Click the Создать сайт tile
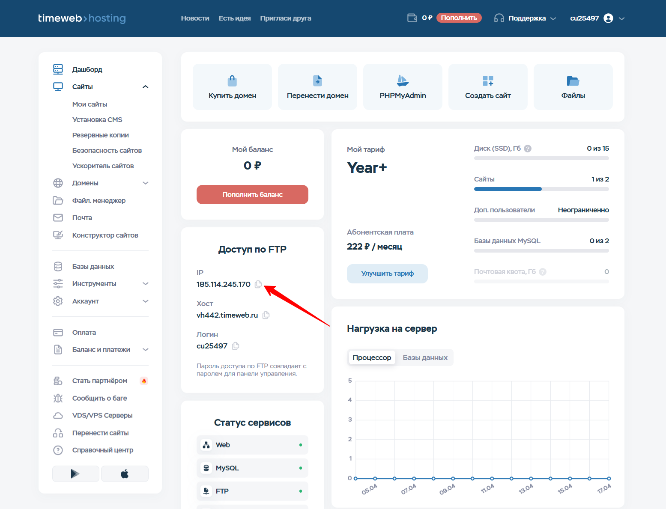The image size is (666, 509). pos(488,87)
